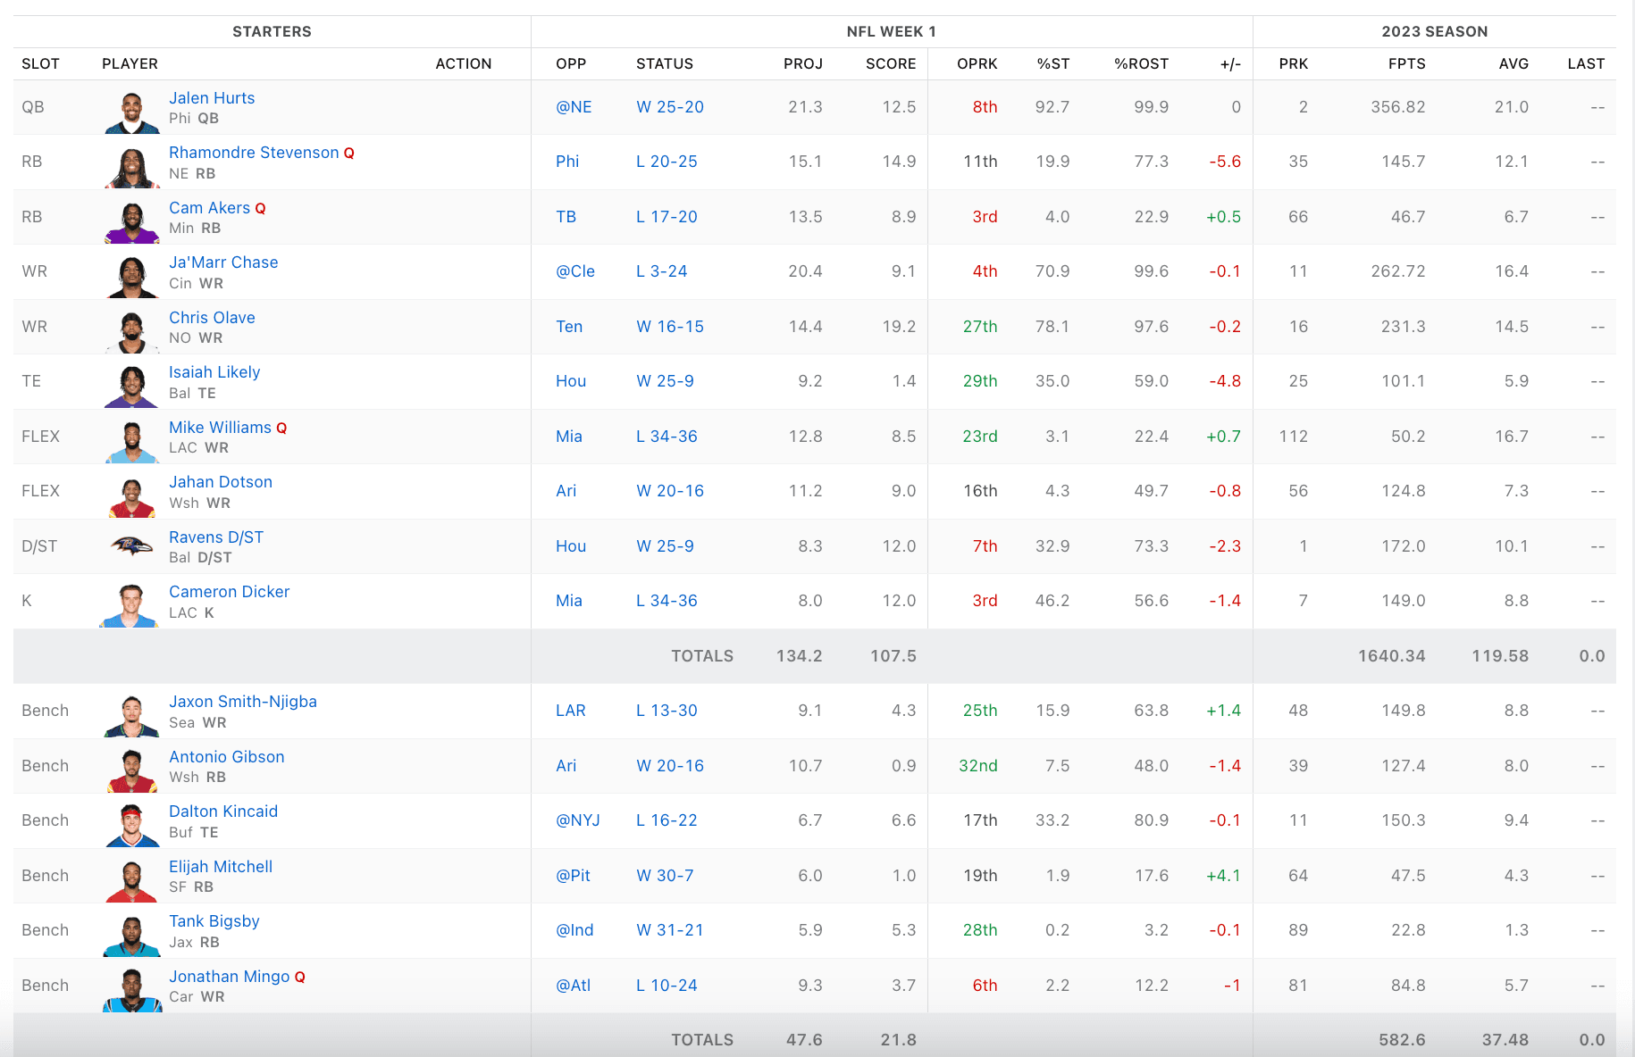Click the LAR opponent link
Image resolution: width=1635 pixels, height=1057 pixels.
point(571,711)
